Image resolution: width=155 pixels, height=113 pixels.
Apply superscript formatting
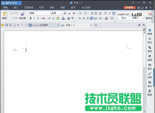[x=50, y=18]
